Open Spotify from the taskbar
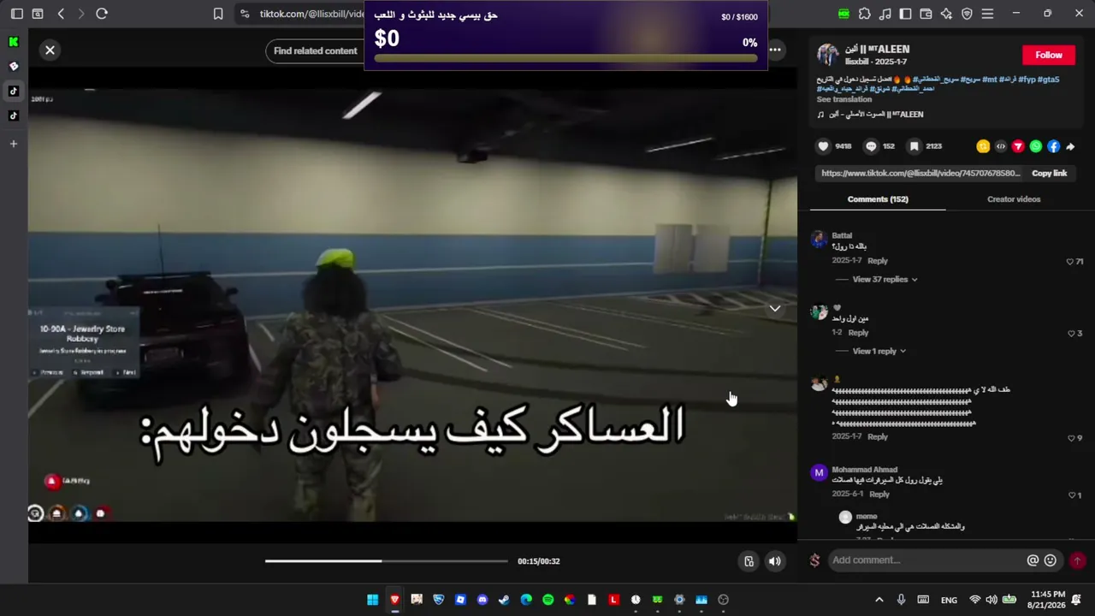 pyautogui.click(x=547, y=600)
